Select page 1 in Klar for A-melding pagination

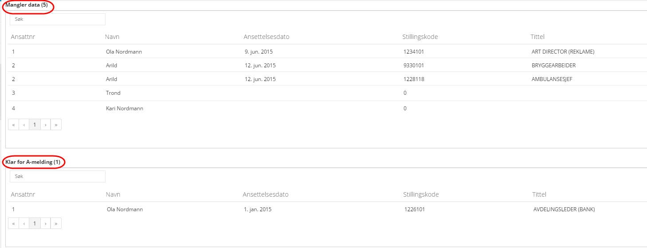[x=35, y=224]
